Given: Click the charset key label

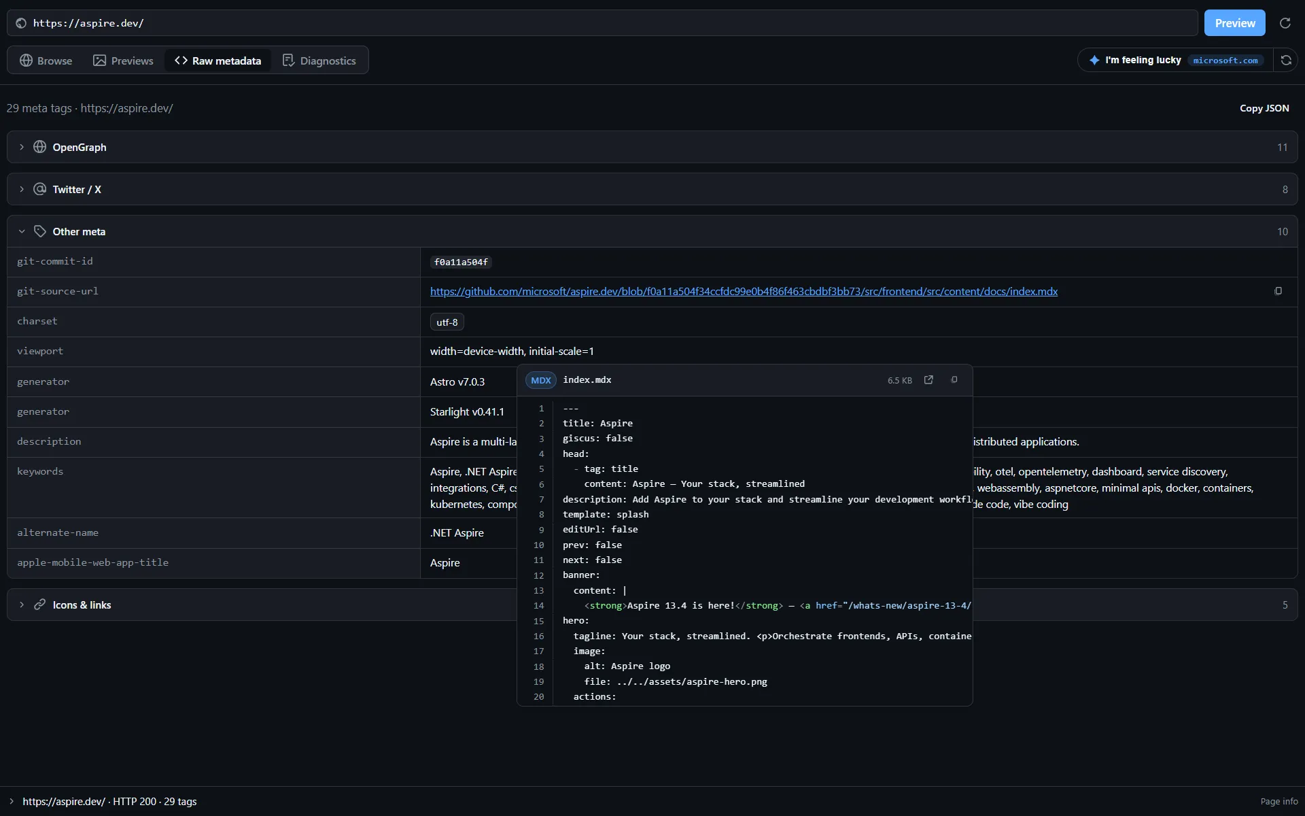Looking at the screenshot, I should point(37,321).
